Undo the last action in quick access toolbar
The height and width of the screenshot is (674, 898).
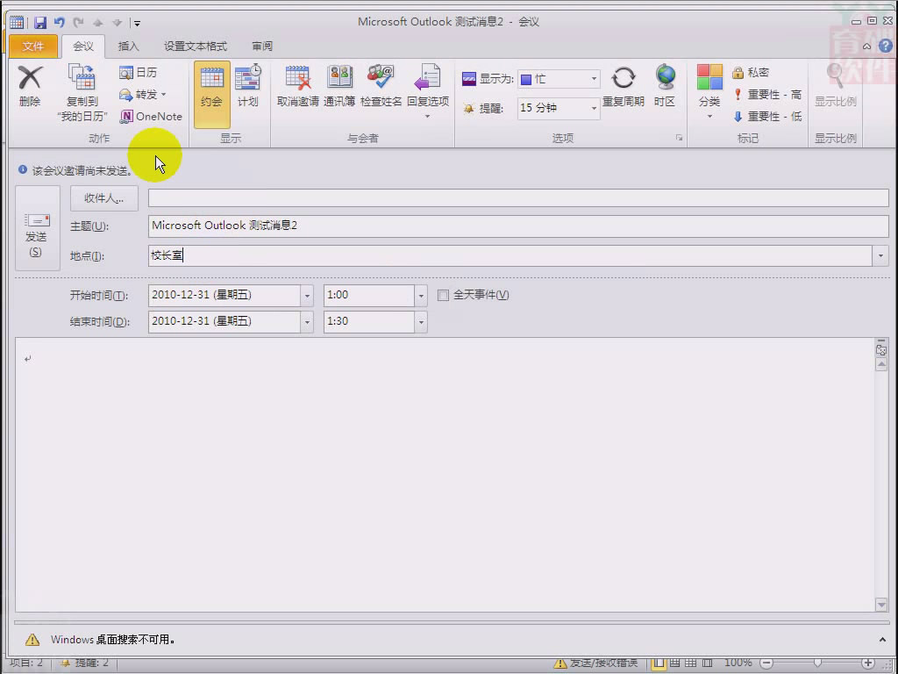pyautogui.click(x=59, y=22)
